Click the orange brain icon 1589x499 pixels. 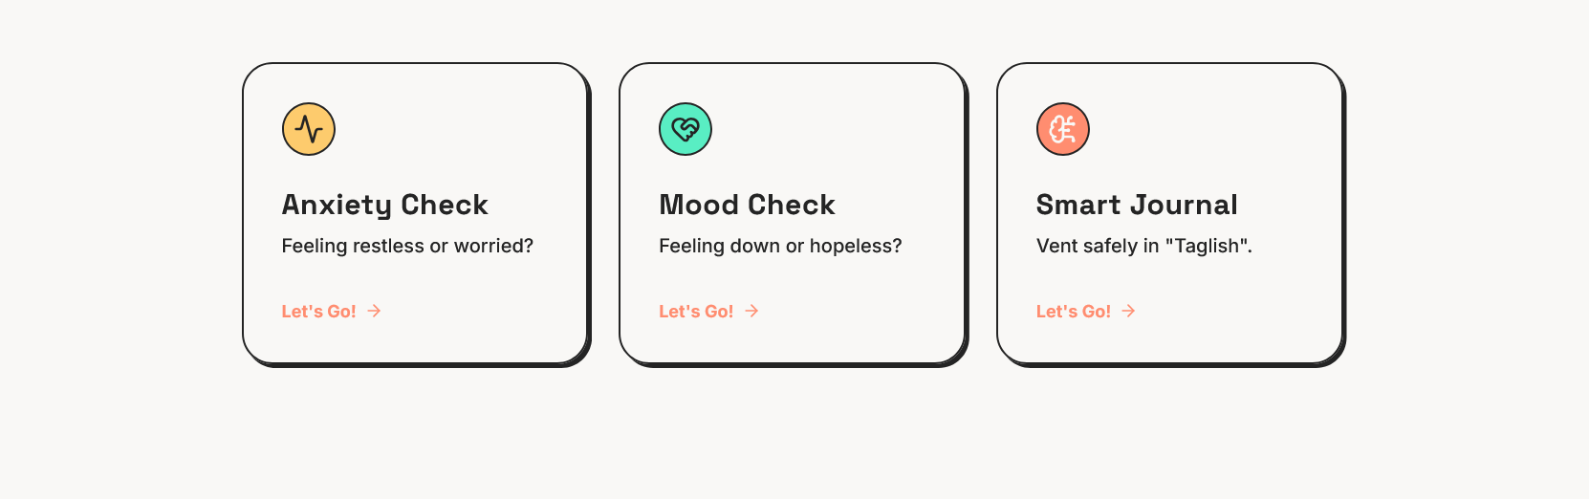(1063, 129)
